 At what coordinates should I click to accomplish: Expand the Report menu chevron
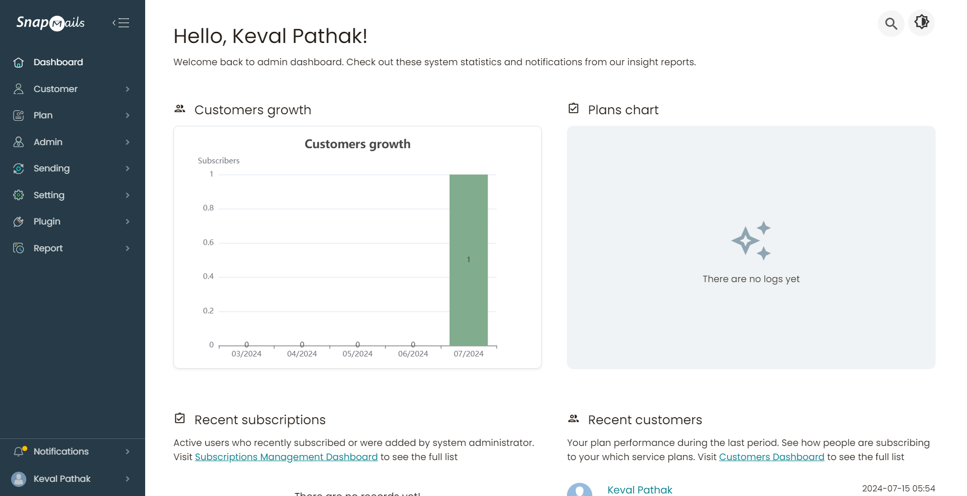point(127,248)
